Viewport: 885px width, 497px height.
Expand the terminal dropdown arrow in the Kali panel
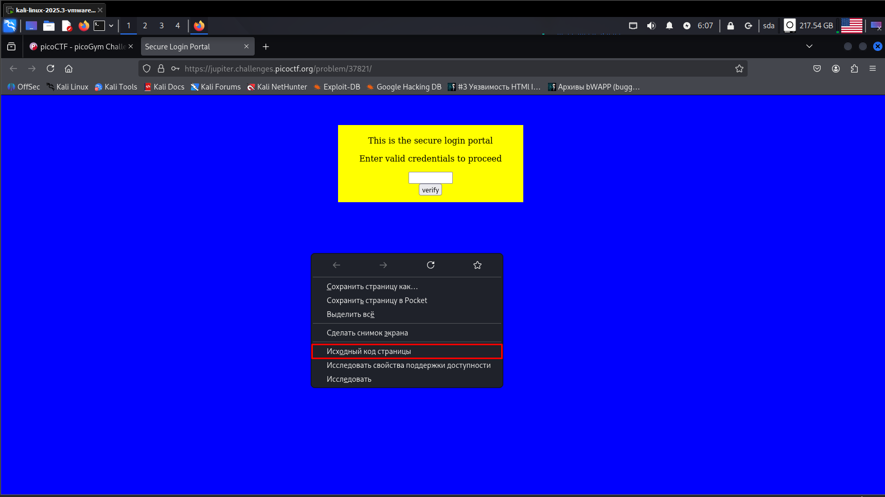[x=111, y=25]
